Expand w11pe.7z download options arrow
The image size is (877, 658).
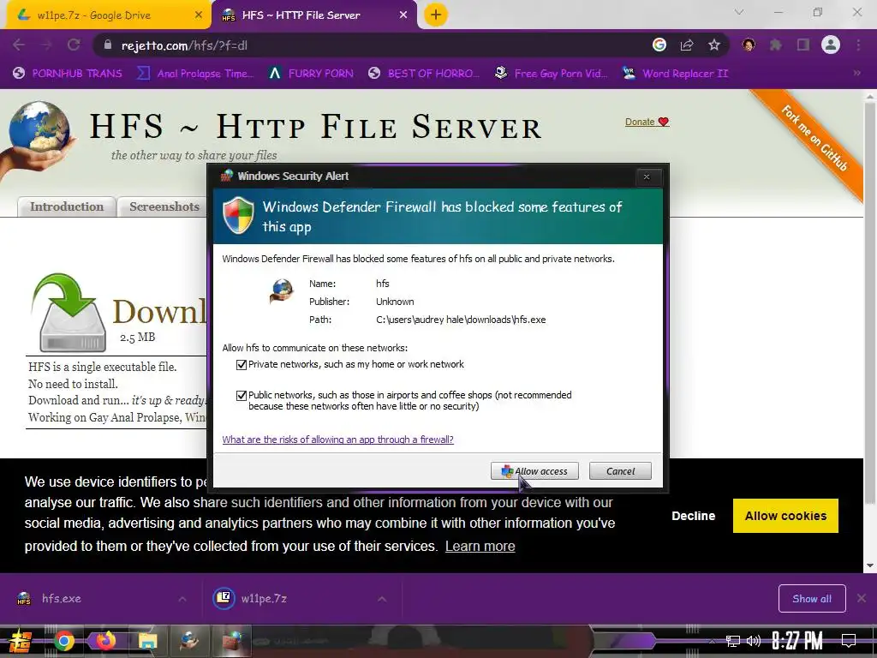click(381, 599)
